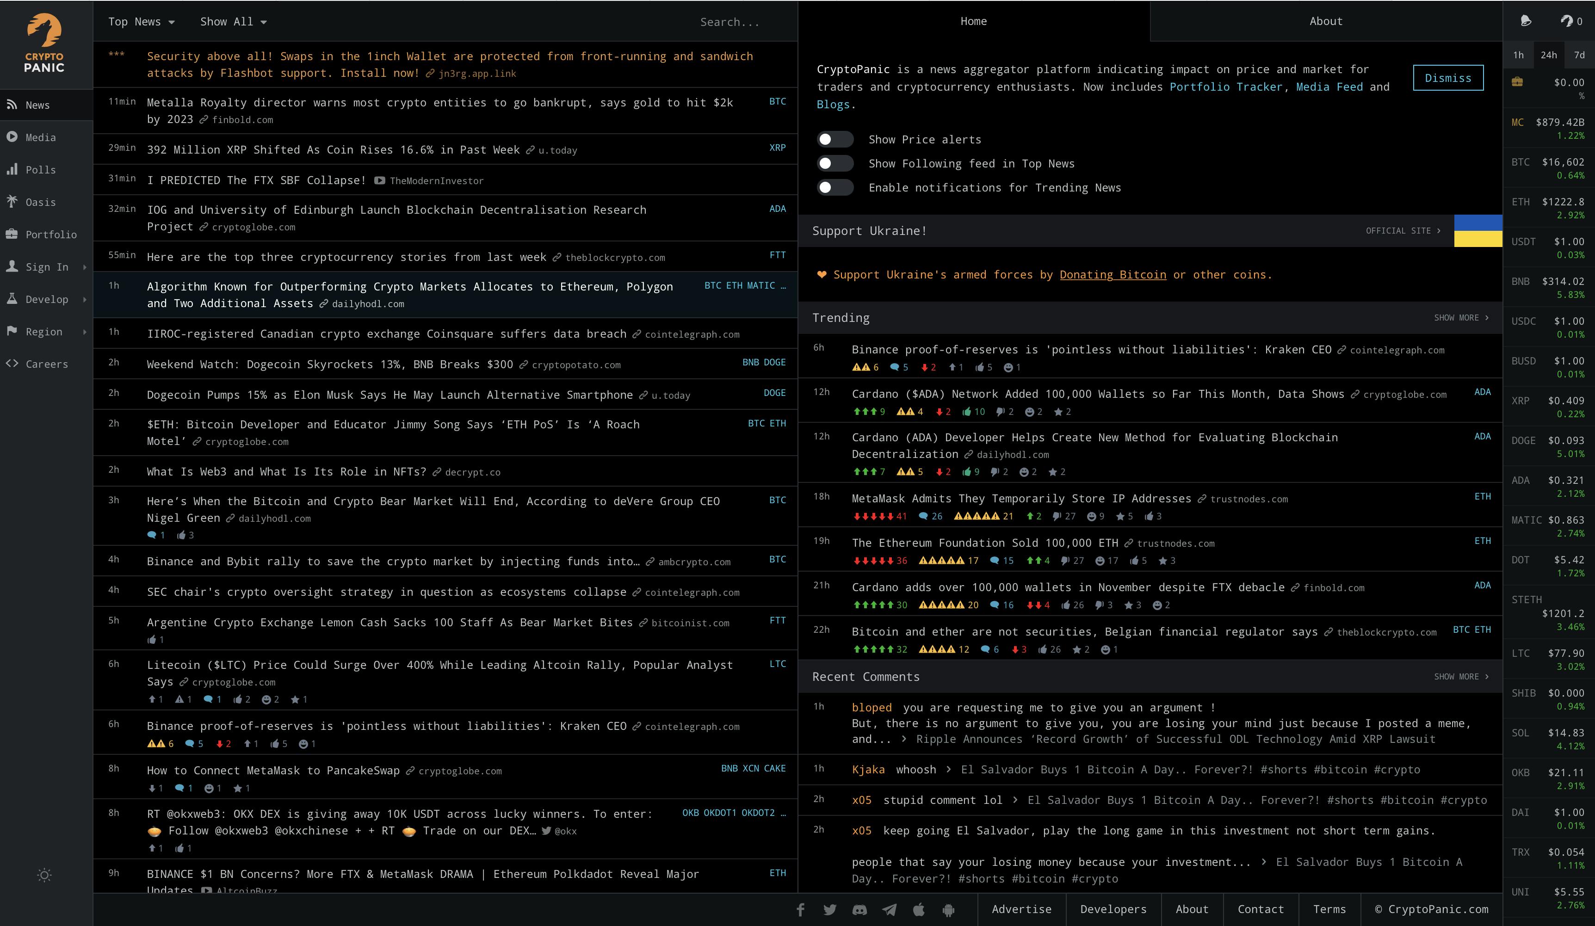The width and height of the screenshot is (1595, 926).
Task: Select the 24h price change tab
Action: click(1549, 55)
